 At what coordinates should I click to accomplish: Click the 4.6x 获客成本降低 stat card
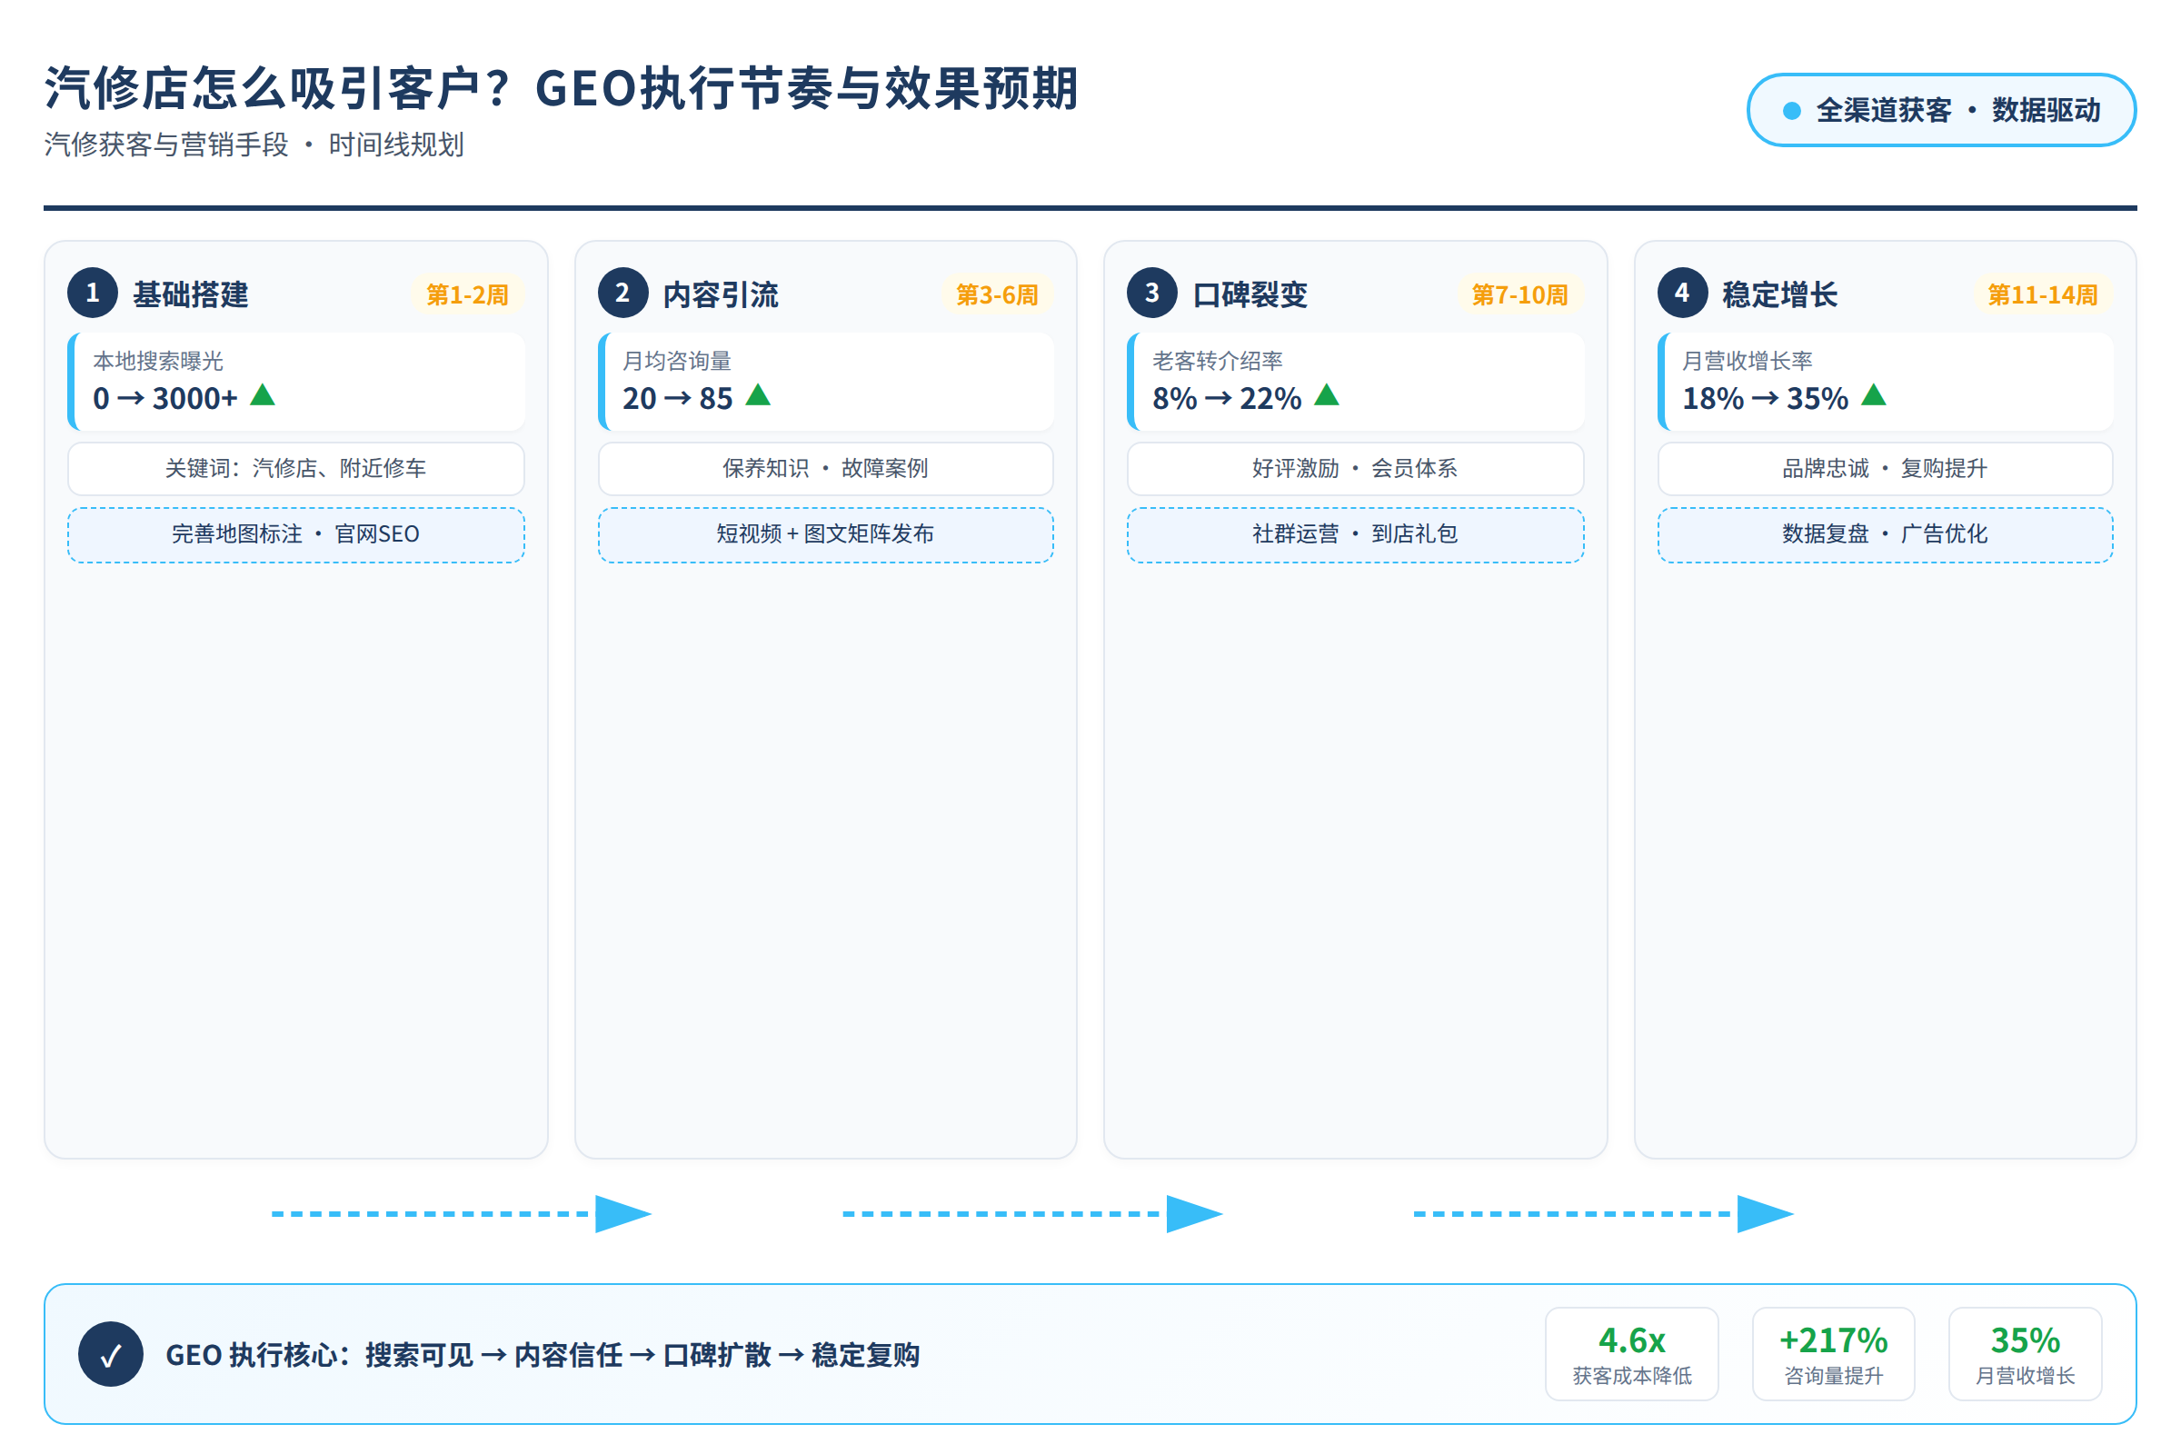pos(1632,1354)
